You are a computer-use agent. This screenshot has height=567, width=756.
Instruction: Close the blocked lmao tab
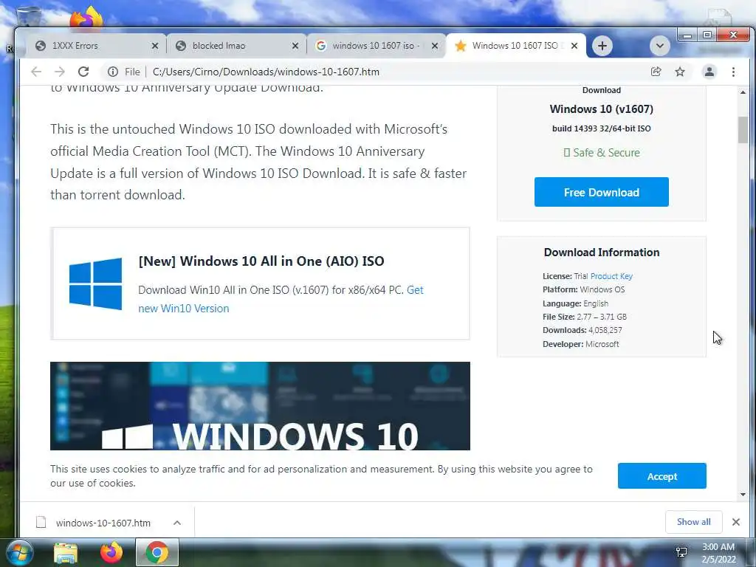pyautogui.click(x=295, y=46)
